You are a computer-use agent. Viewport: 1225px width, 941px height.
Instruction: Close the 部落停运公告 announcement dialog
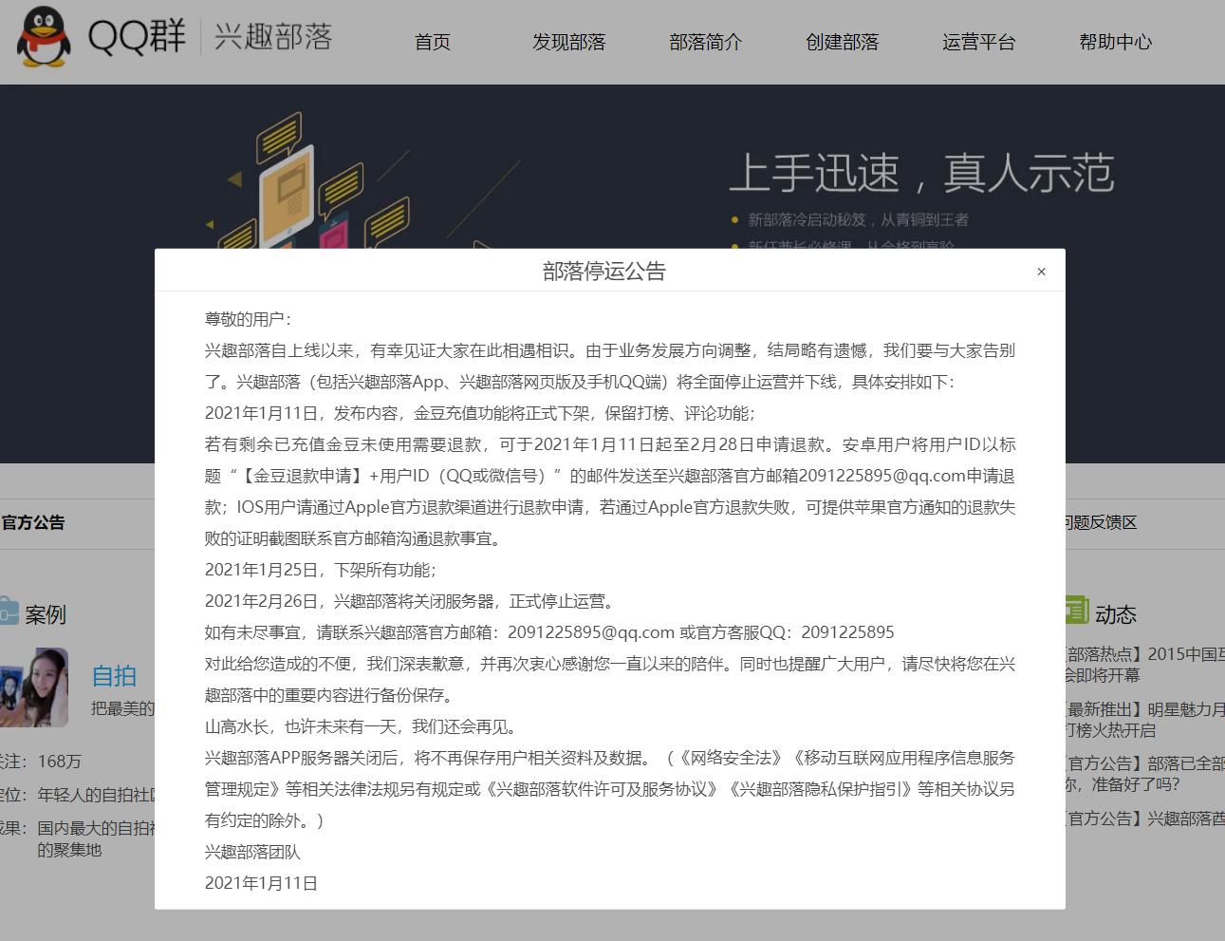pos(1041,271)
